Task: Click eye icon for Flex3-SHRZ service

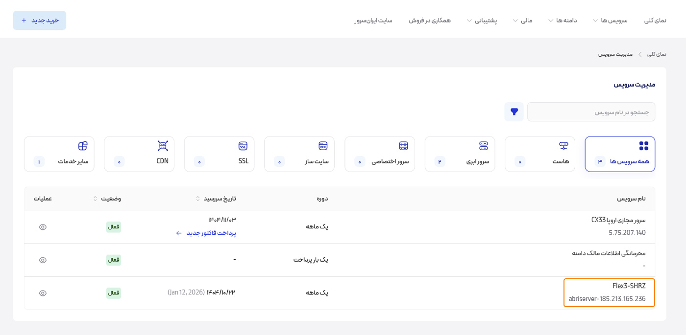Action: click(x=43, y=293)
